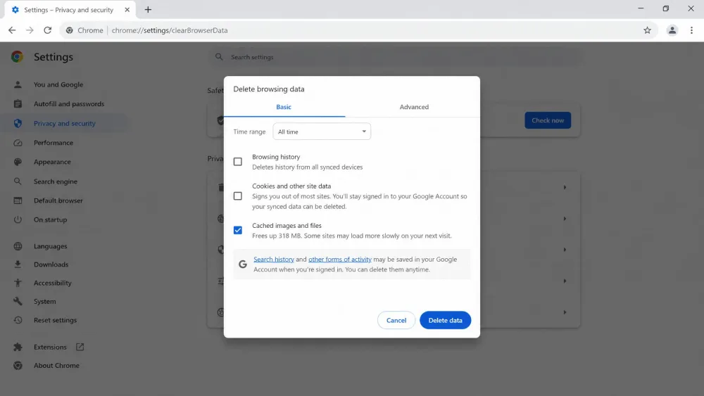Click the Appearance palette icon
This screenshot has height=396, width=704.
[18, 162]
